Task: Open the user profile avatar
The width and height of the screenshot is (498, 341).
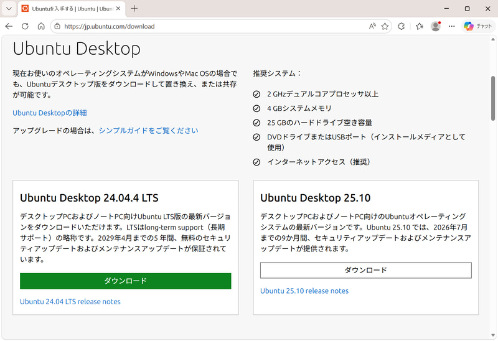Action: pyautogui.click(x=436, y=26)
